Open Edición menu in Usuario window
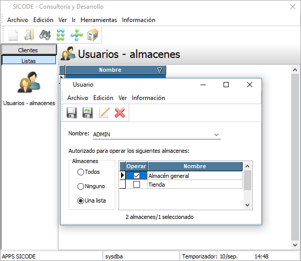301x261 pixels. (x=103, y=98)
